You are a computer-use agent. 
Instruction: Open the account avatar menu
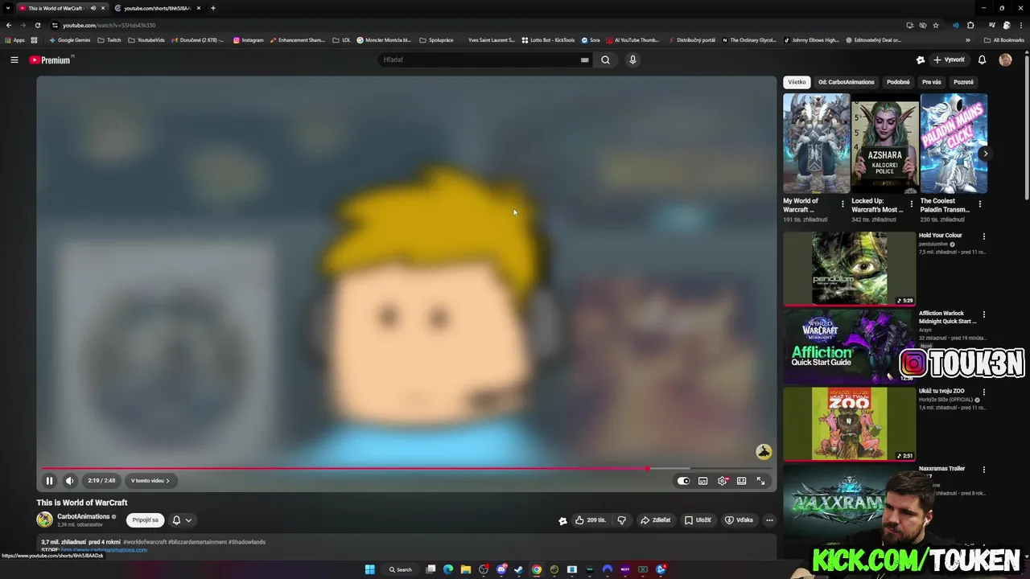click(1005, 60)
